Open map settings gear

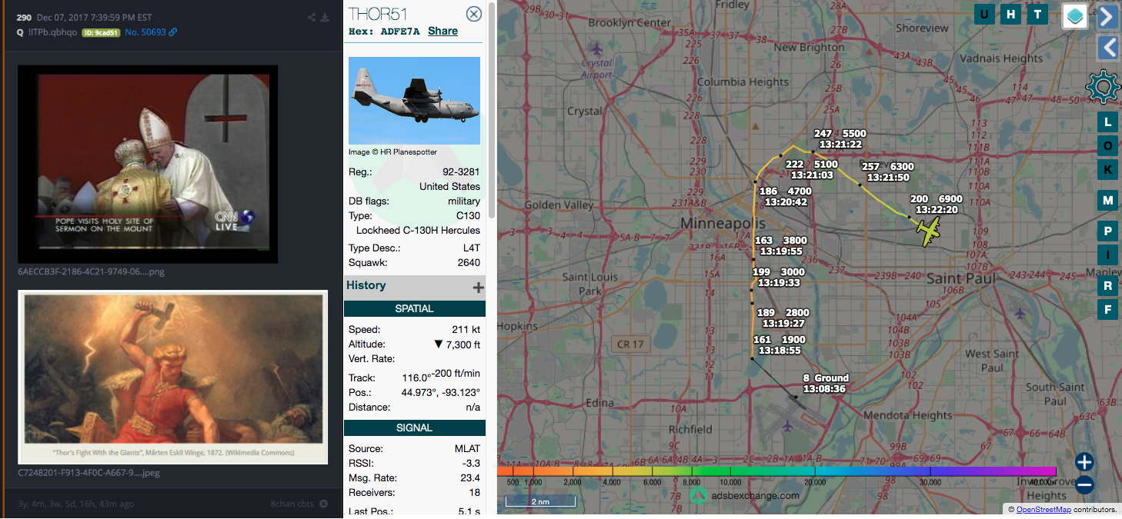point(1103,87)
